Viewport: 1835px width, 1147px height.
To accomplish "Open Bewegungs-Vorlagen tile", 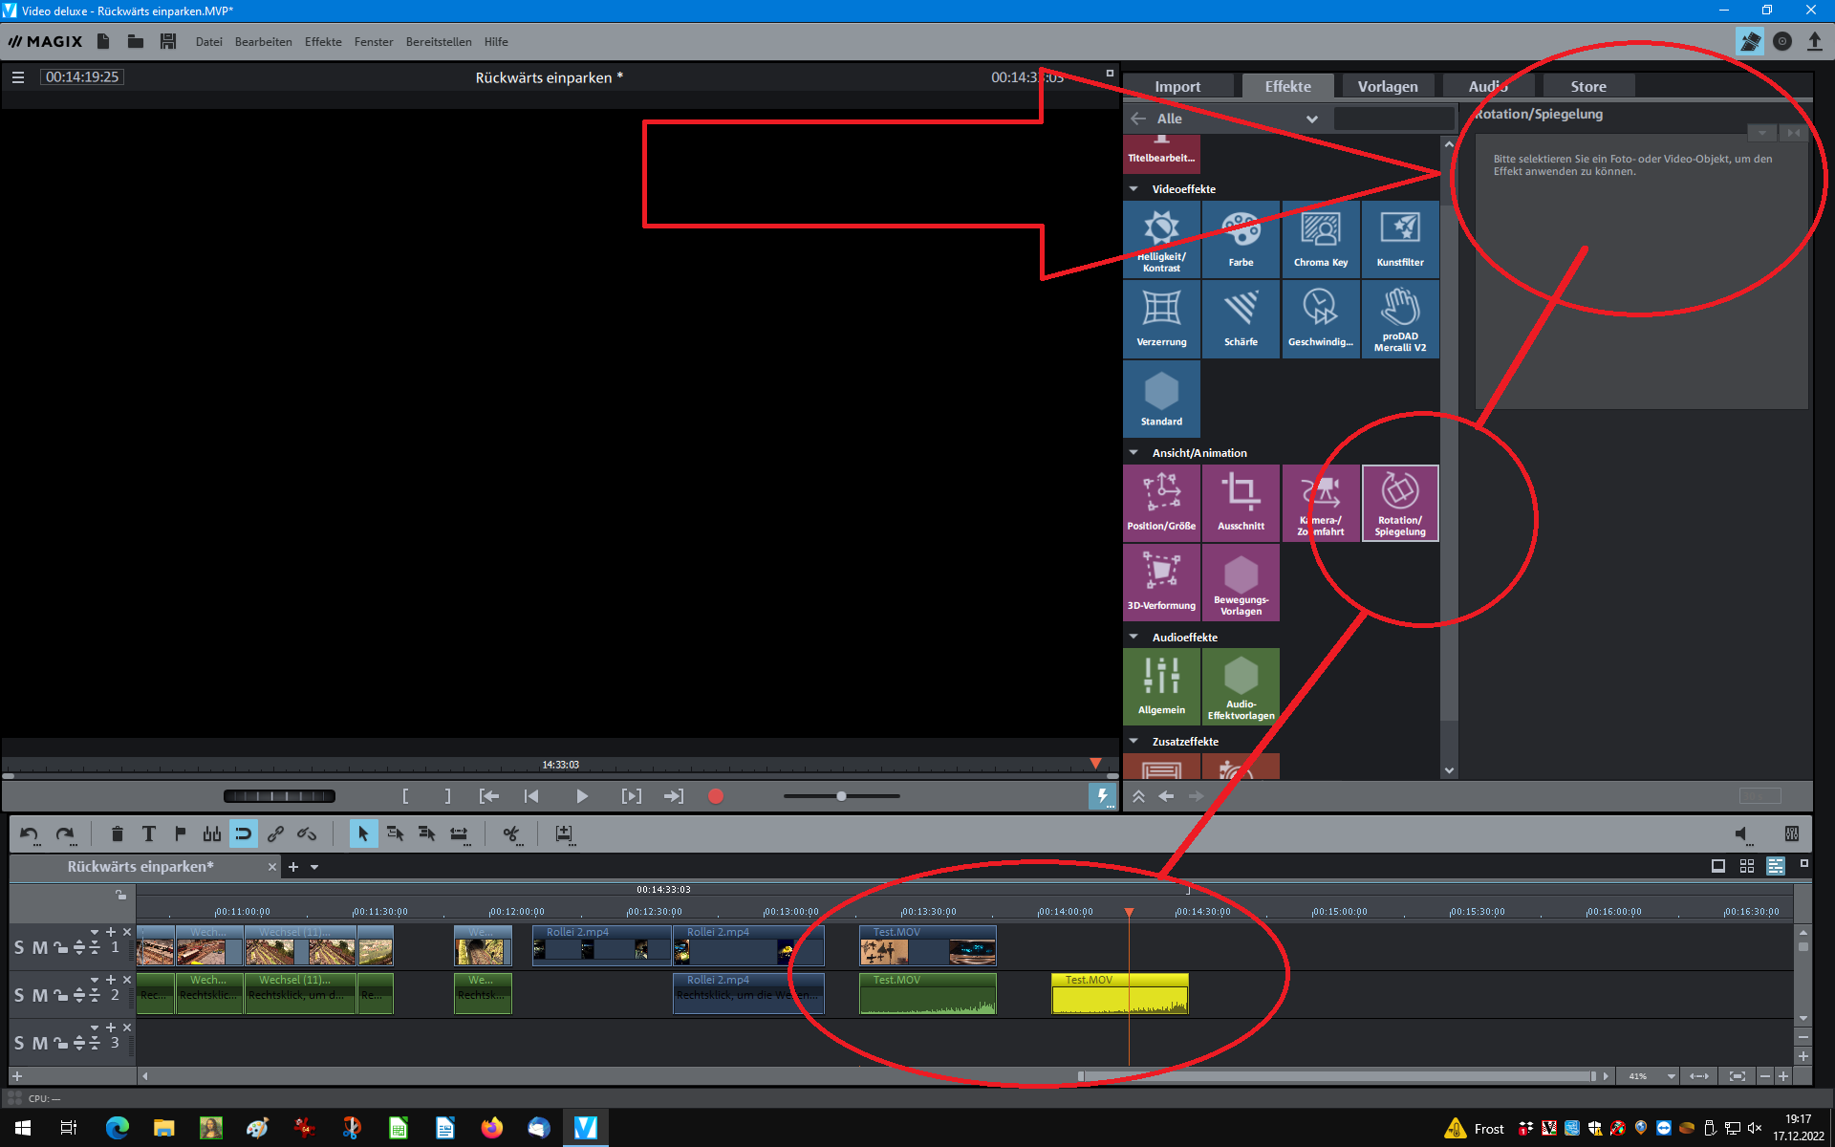I will click(1241, 583).
